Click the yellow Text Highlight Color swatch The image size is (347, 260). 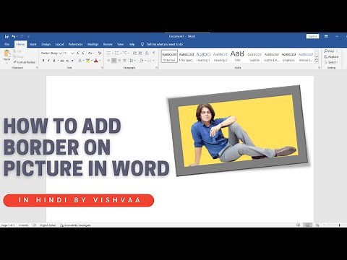(88, 61)
